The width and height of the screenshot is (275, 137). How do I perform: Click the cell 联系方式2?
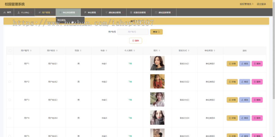pyautogui.click(x=185, y=82)
